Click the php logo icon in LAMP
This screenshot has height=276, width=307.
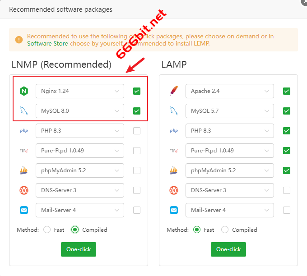(174, 131)
